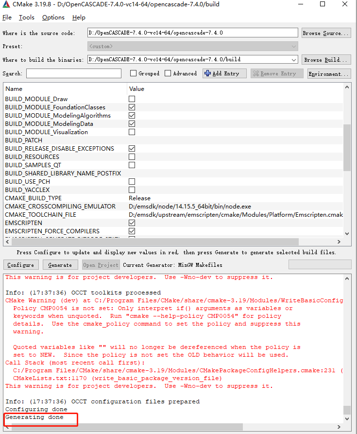Focus the source code path field

[193, 33]
